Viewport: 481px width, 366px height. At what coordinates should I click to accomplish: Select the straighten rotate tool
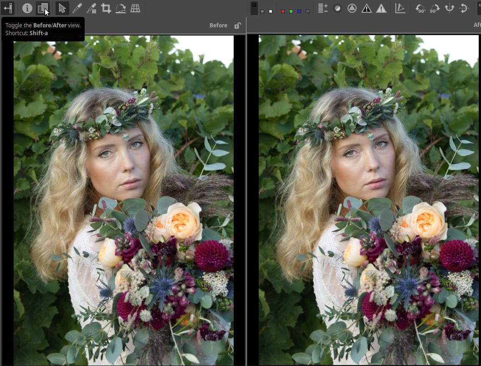click(x=121, y=8)
